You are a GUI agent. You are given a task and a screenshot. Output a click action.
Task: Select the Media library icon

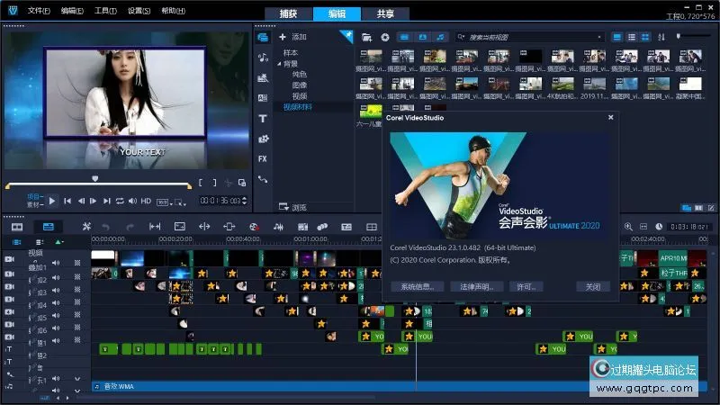(263, 37)
